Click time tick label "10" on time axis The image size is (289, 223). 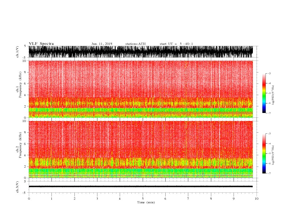(257, 199)
